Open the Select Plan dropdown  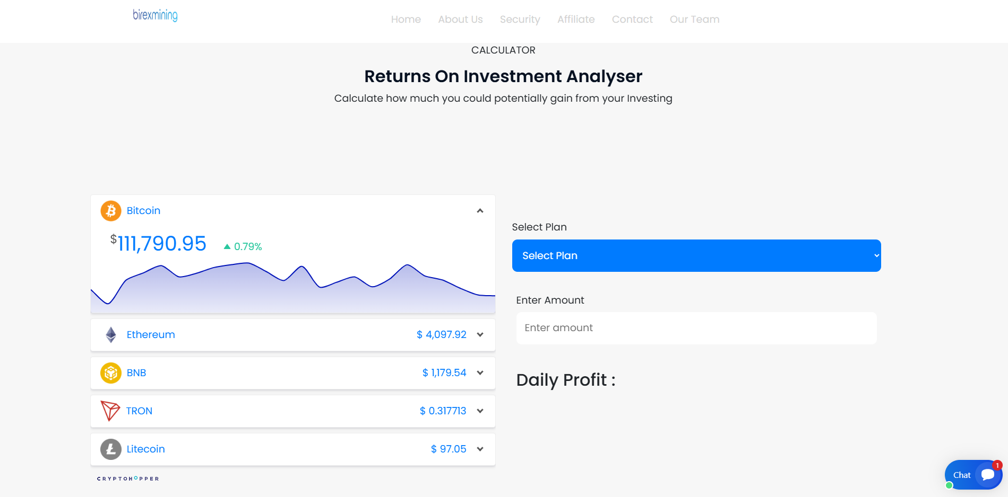pyautogui.click(x=696, y=256)
